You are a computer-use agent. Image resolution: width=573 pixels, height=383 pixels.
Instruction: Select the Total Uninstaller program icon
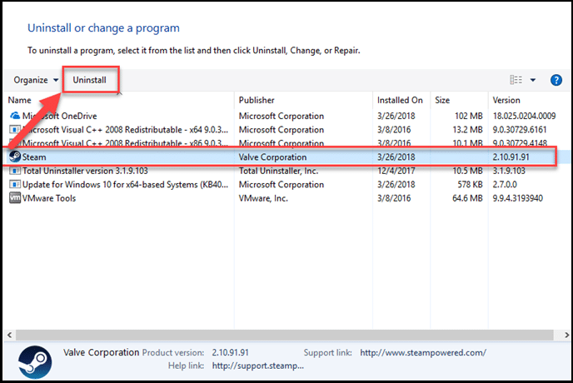(15, 171)
